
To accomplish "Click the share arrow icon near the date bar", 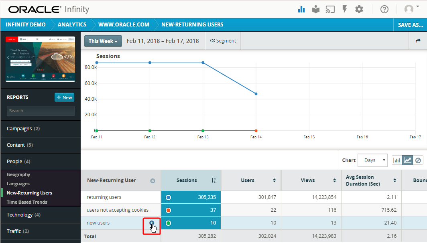I will [419, 40].
